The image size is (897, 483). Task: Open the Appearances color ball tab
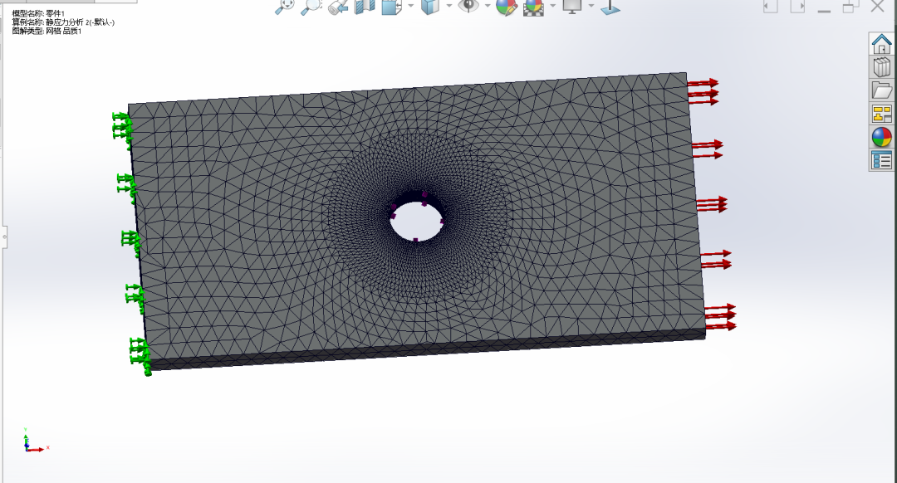coord(881,137)
